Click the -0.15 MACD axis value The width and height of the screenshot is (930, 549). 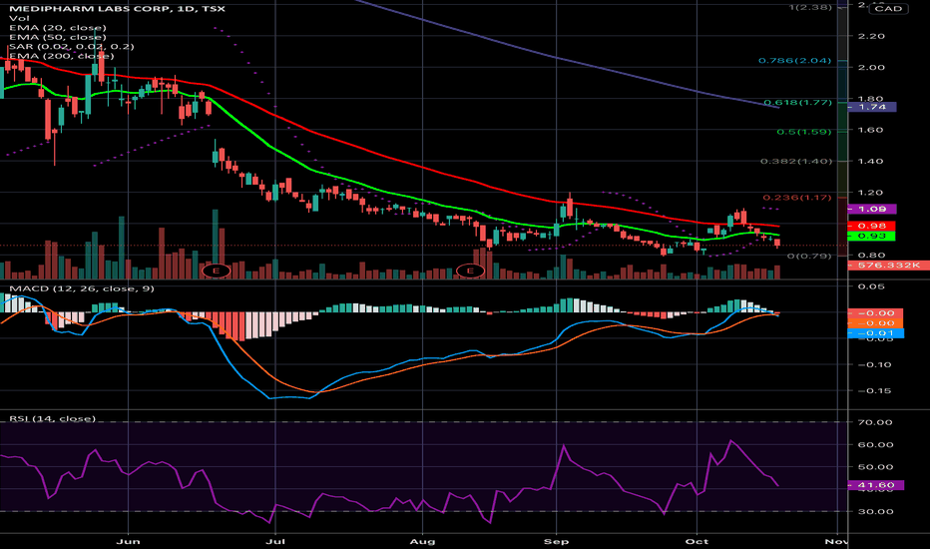pyautogui.click(x=875, y=390)
